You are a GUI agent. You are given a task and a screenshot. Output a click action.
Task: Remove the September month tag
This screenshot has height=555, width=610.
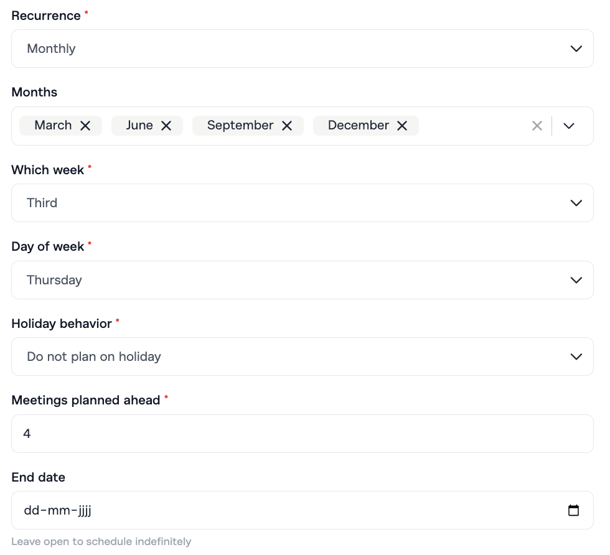pos(287,126)
